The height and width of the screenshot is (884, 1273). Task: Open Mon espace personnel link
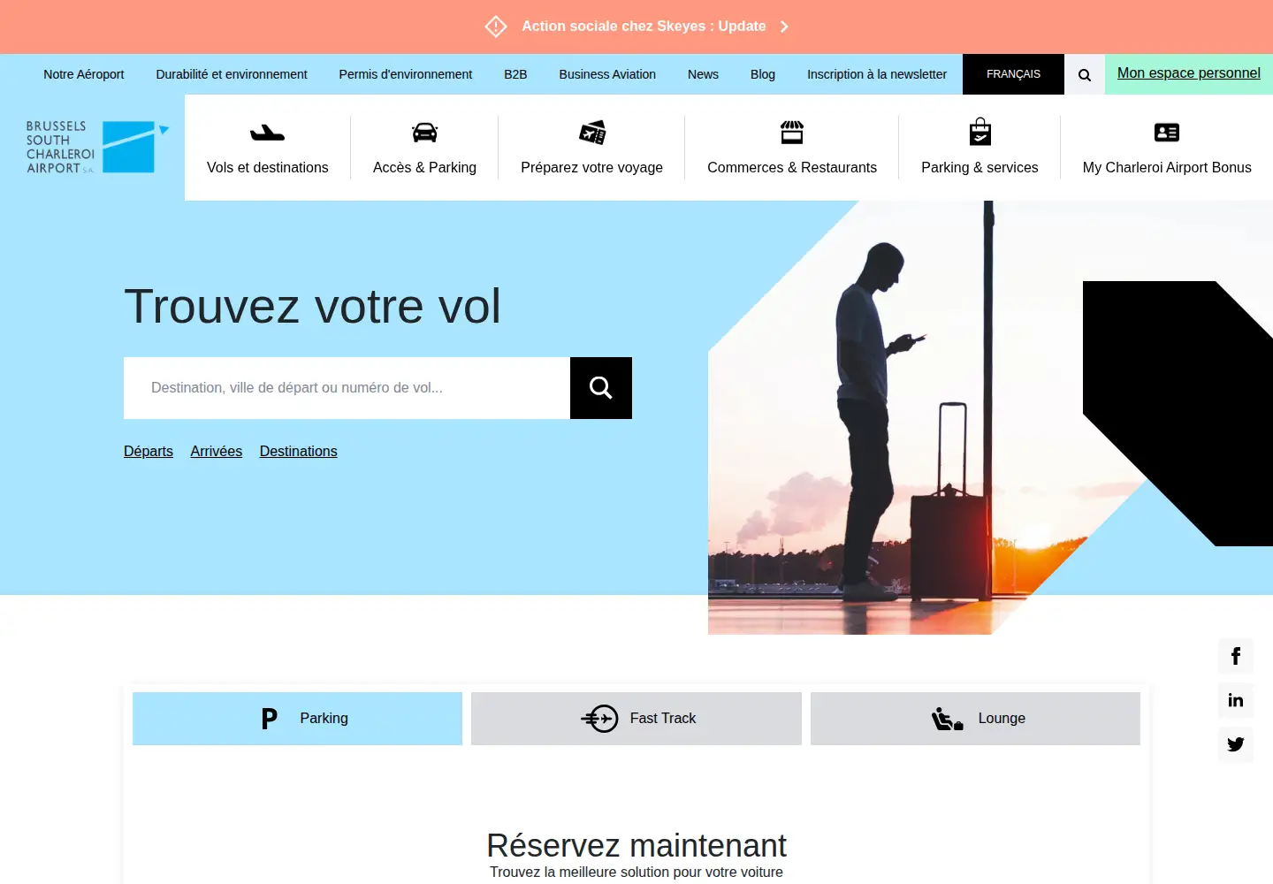1189,73
